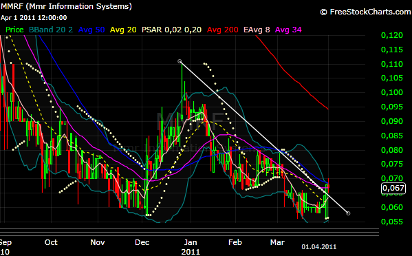
Task: Click the EAvg 8 legend label
Action: coord(257,30)
